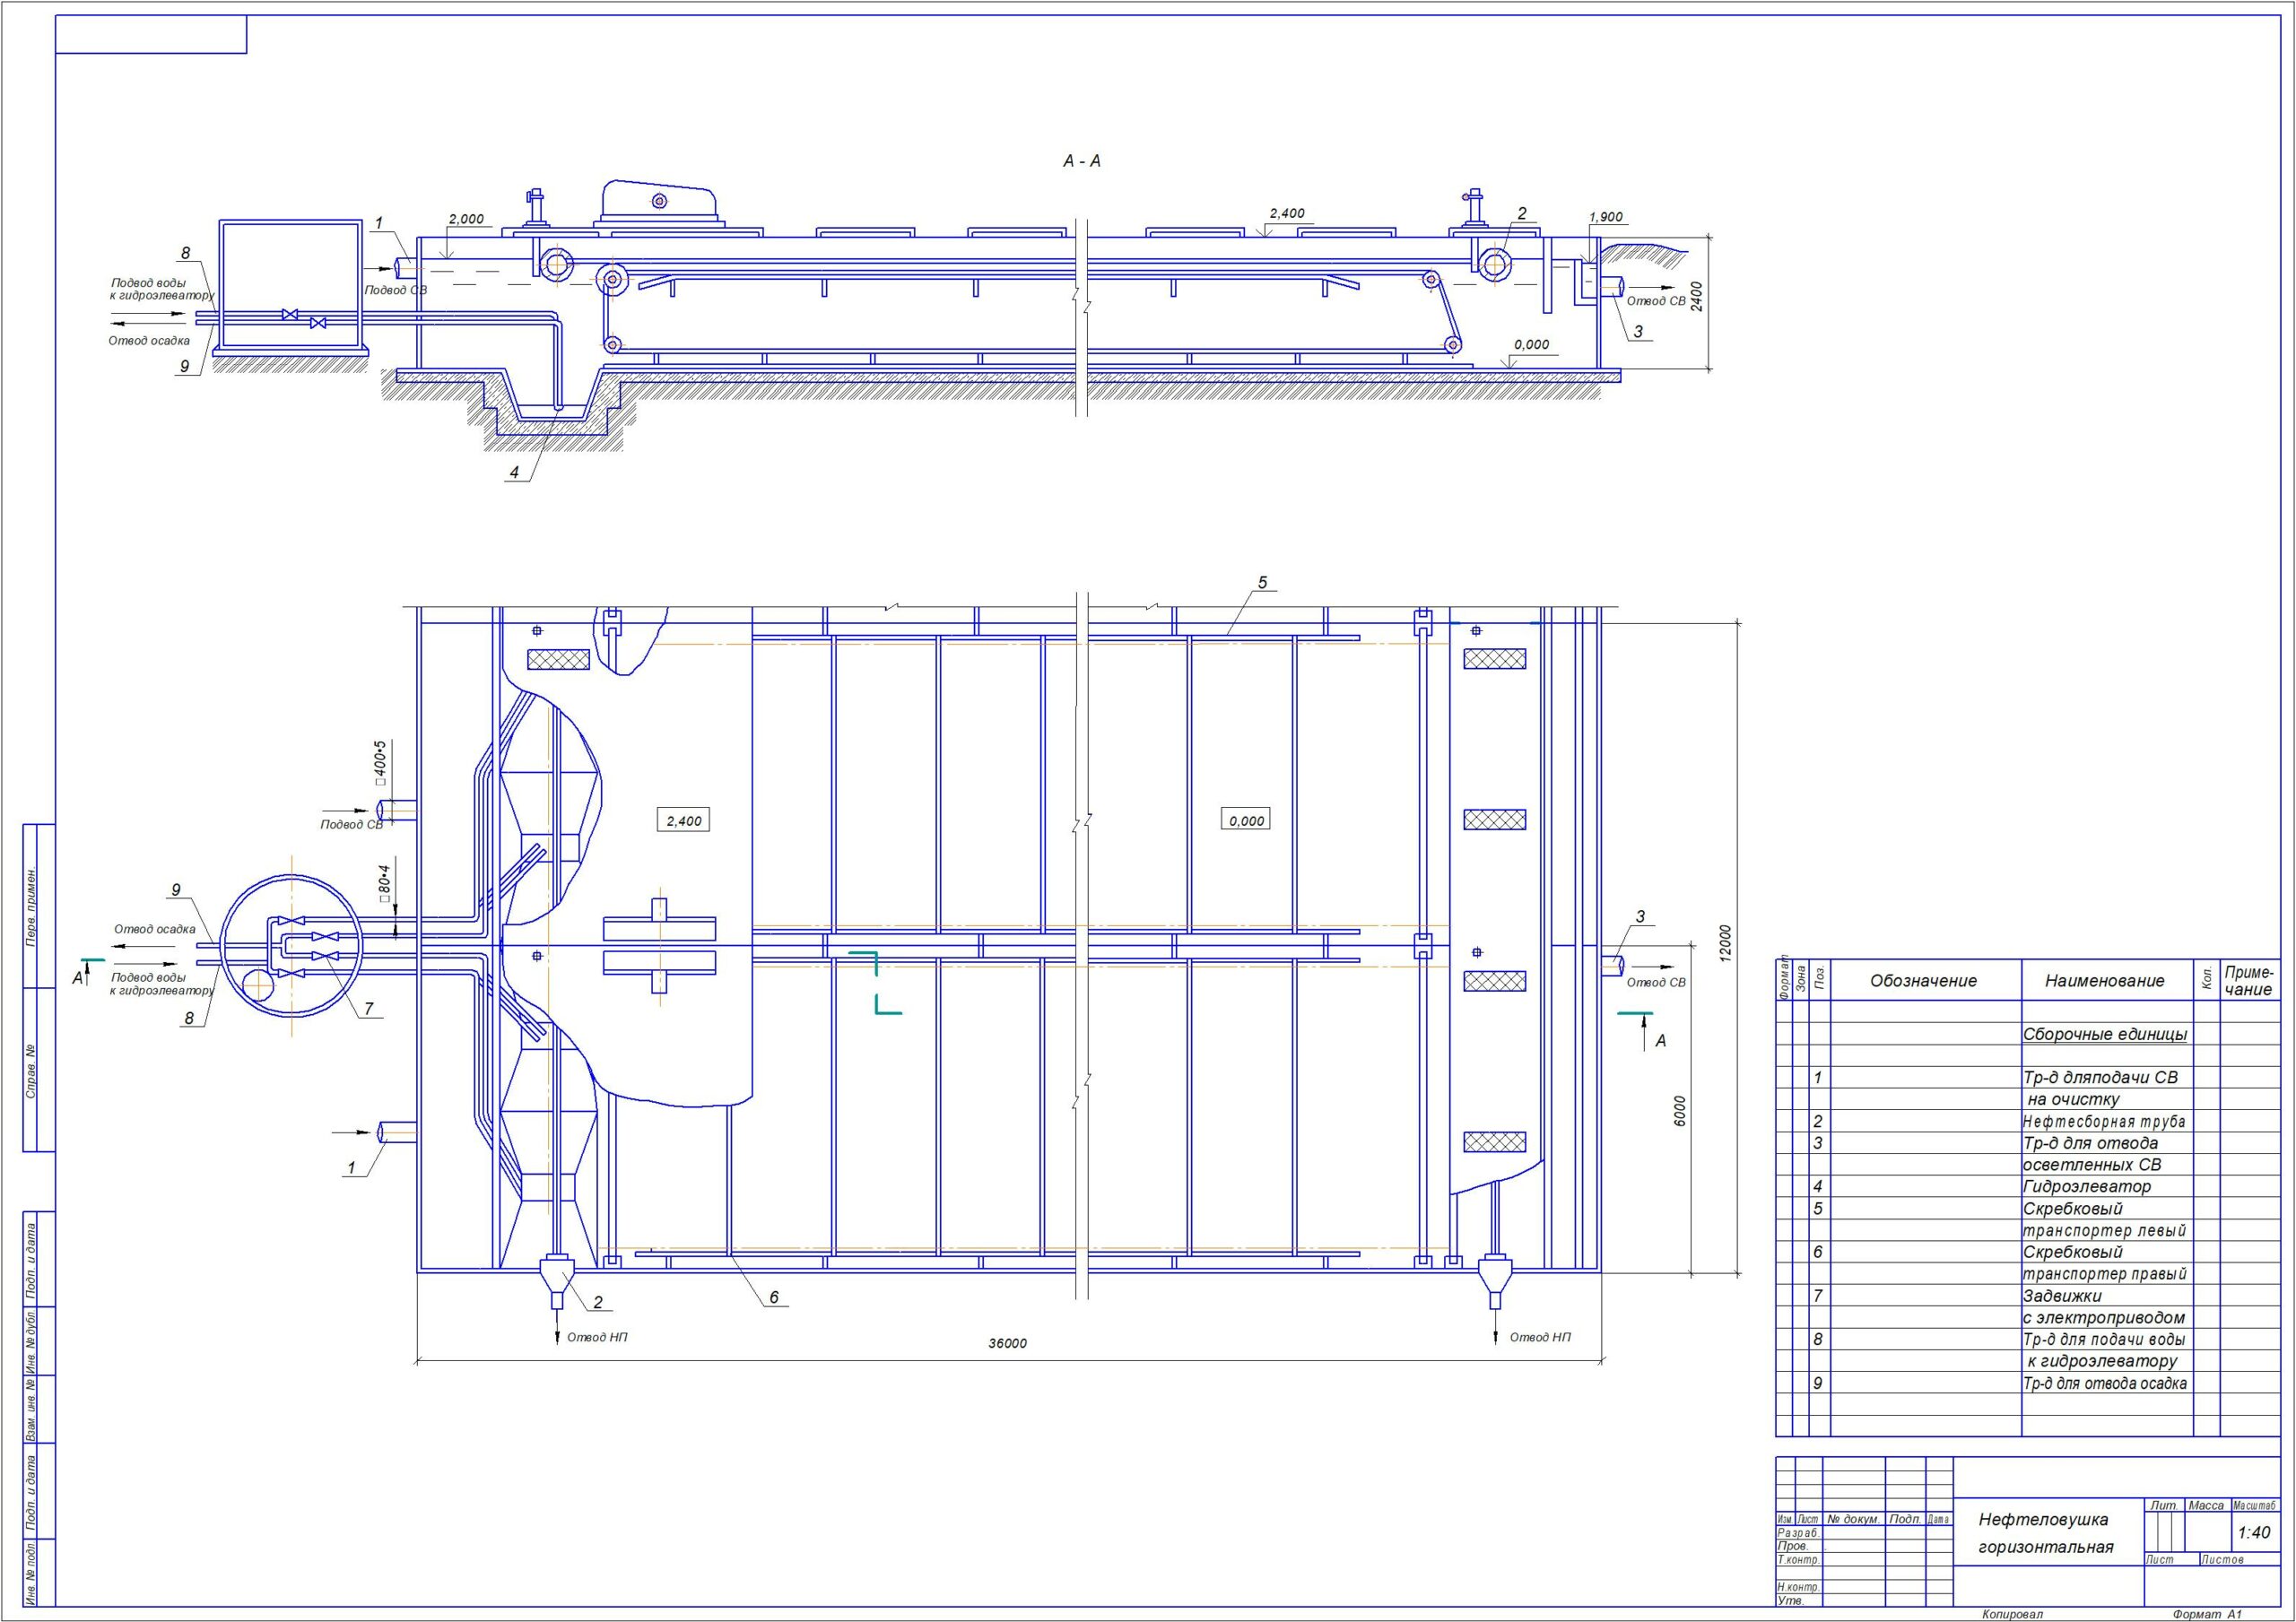Screen dimensions: 2296x1622
Task: Click the elevation mark '2,000'
Action: coord(466,219)
